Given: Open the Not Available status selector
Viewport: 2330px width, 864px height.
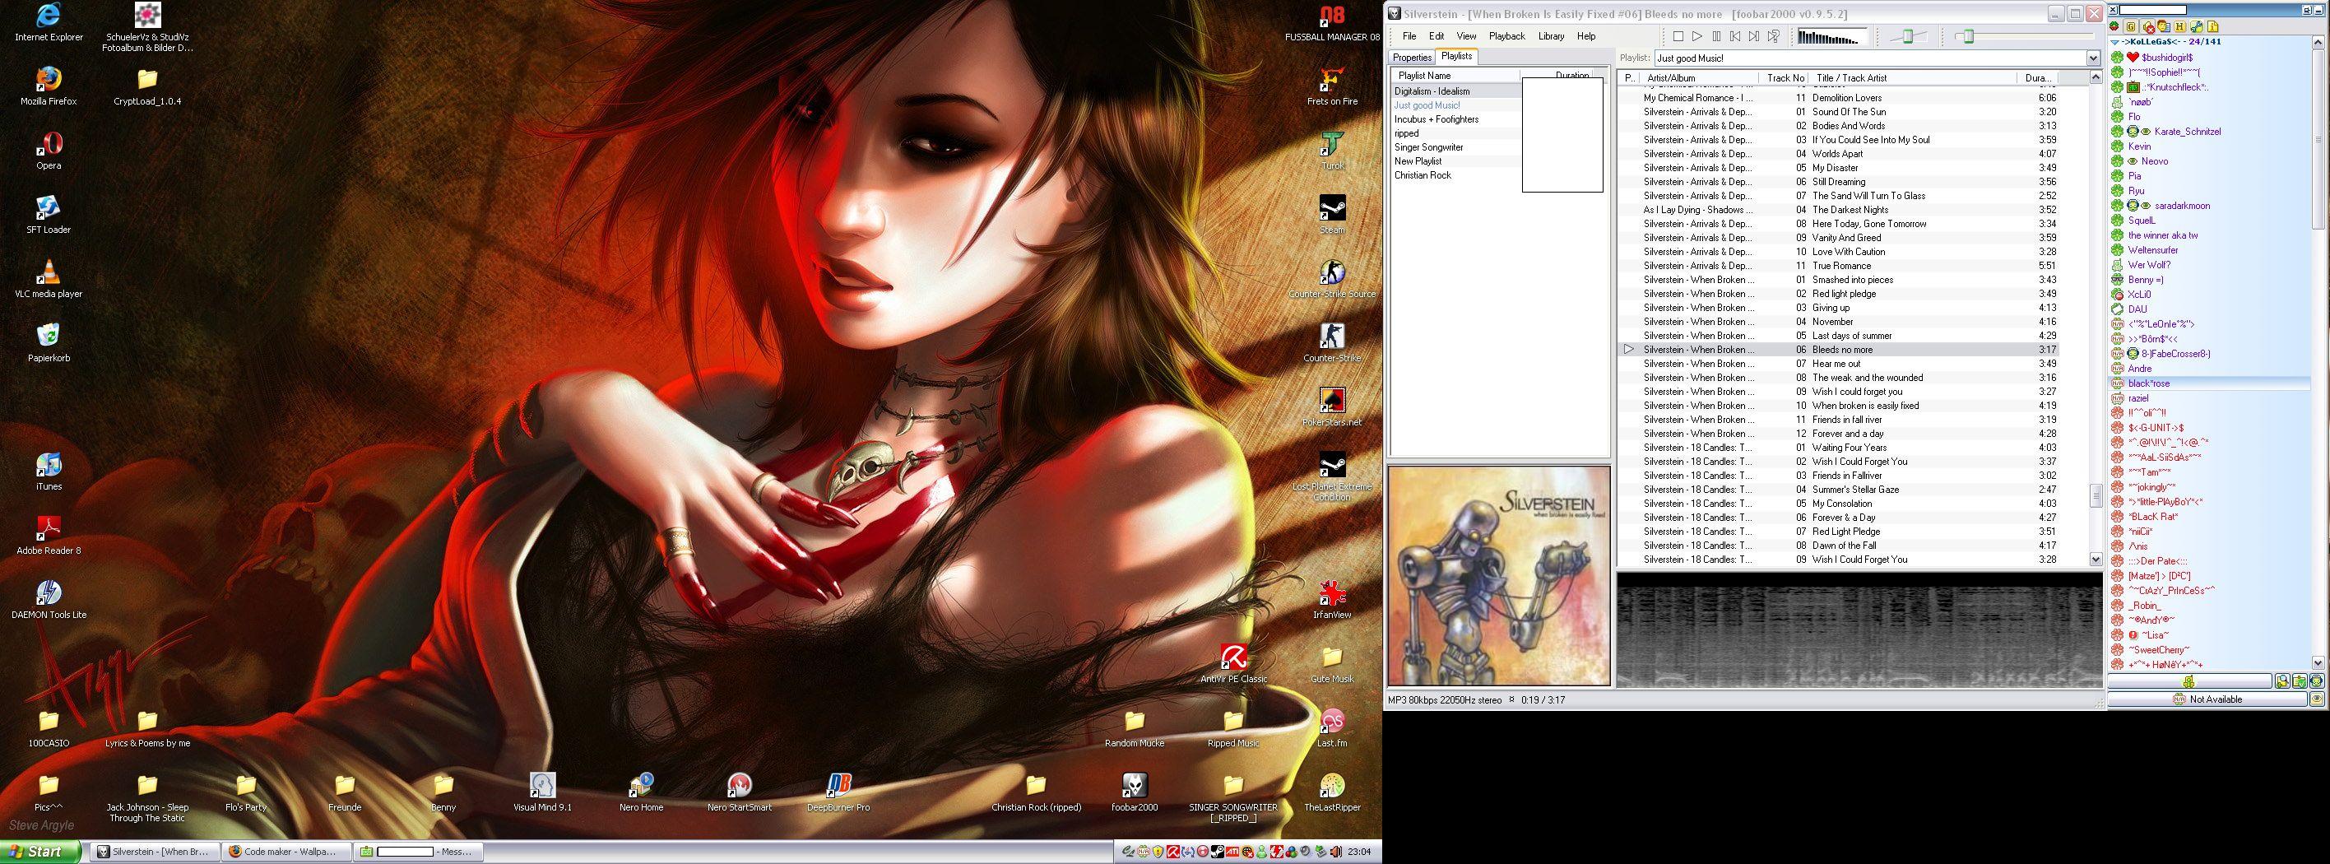Looking at the screenshot, I should click(2207, 699).
